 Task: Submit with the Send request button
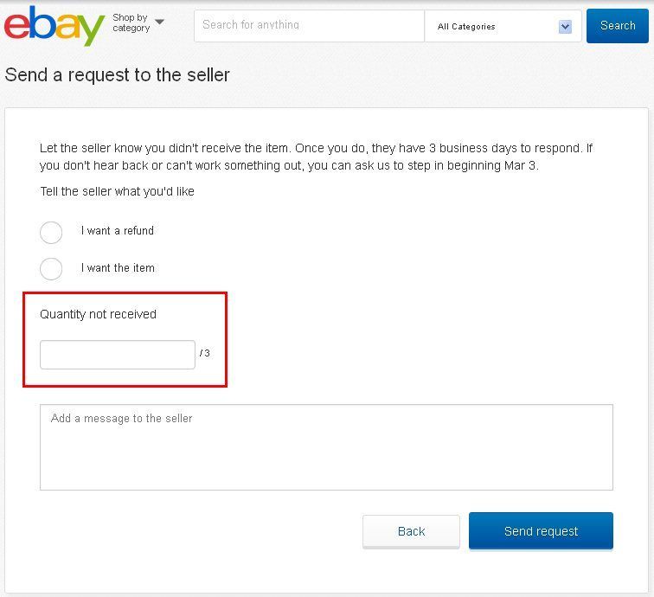pos(541,531)
